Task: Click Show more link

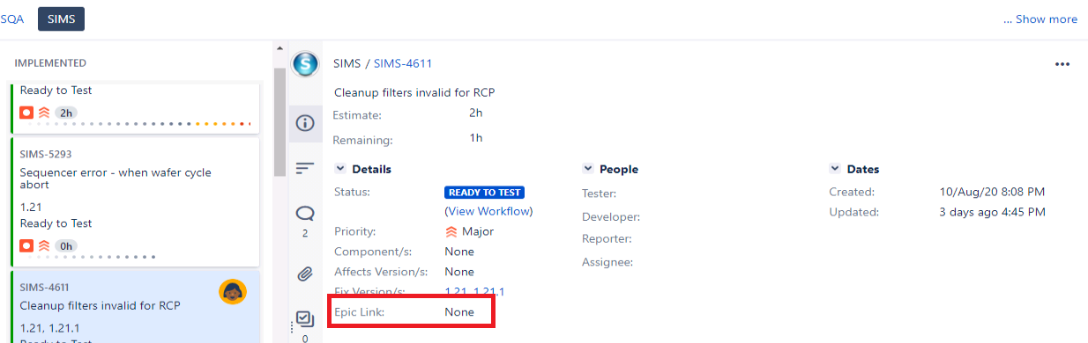Action: click(x=1040, y=19)
